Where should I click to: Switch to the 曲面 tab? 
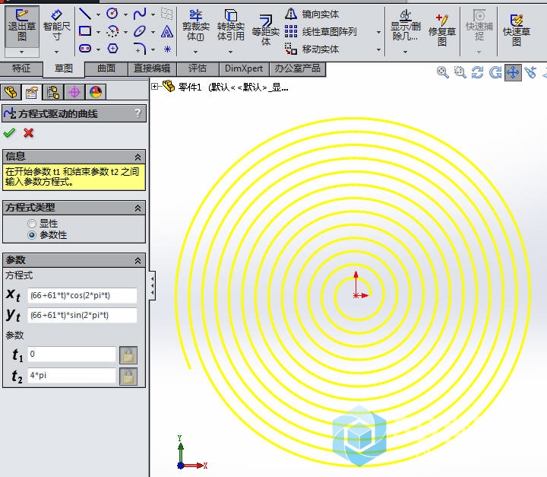pos(106,68)
